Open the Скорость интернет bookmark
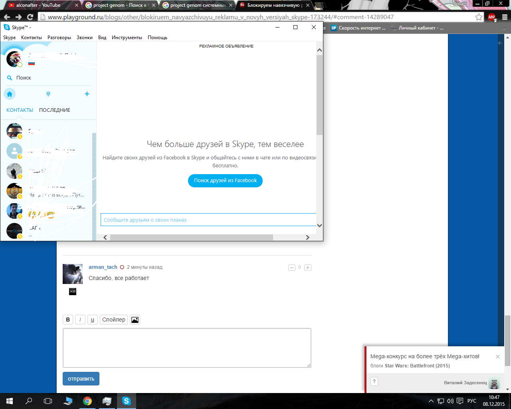 click(x=359, y=28)
